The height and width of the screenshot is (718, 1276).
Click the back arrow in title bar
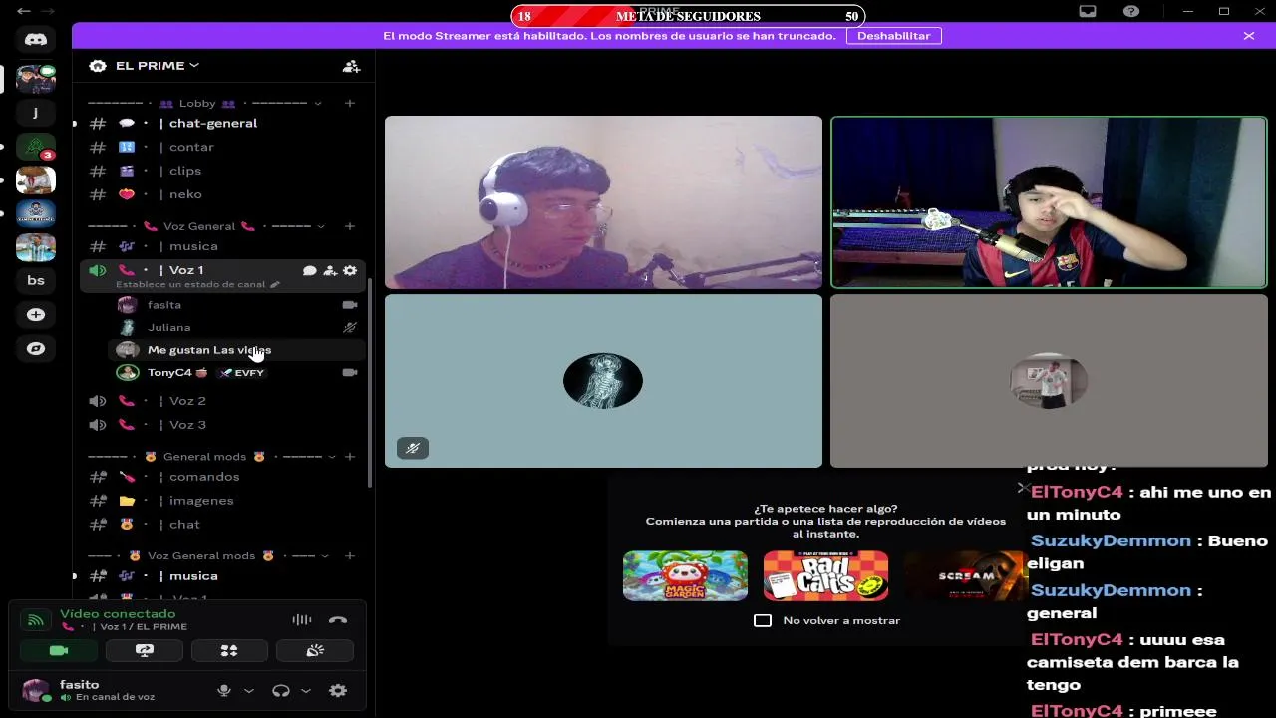[x=24, y=11]
